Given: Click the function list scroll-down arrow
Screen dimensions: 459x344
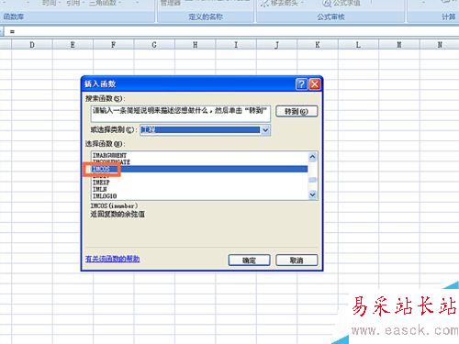Looking at the screenshot, I should [312, 194].
